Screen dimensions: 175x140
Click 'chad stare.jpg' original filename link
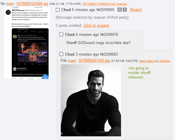pyautogui.click(x=149, y=61)
